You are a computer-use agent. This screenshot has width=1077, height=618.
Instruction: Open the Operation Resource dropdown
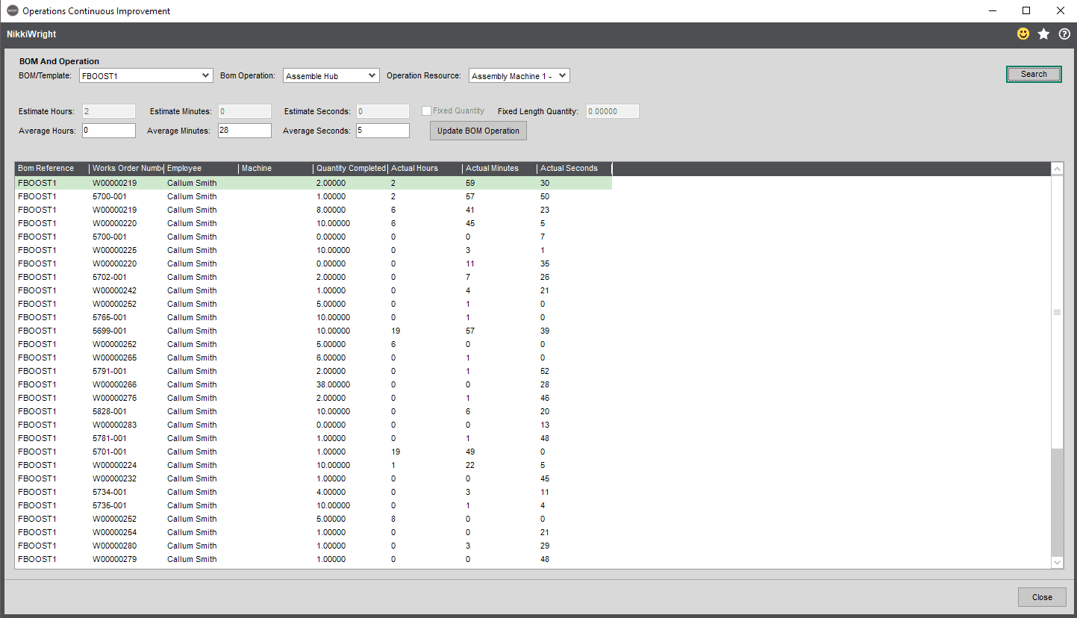(519, 75)
